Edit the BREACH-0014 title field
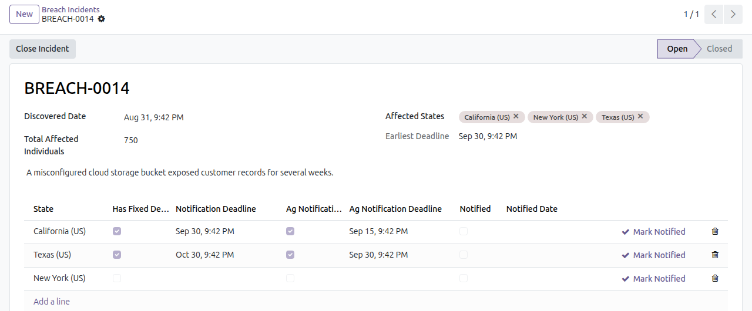The width and height of the screenshot is (752, 311). 77,88
